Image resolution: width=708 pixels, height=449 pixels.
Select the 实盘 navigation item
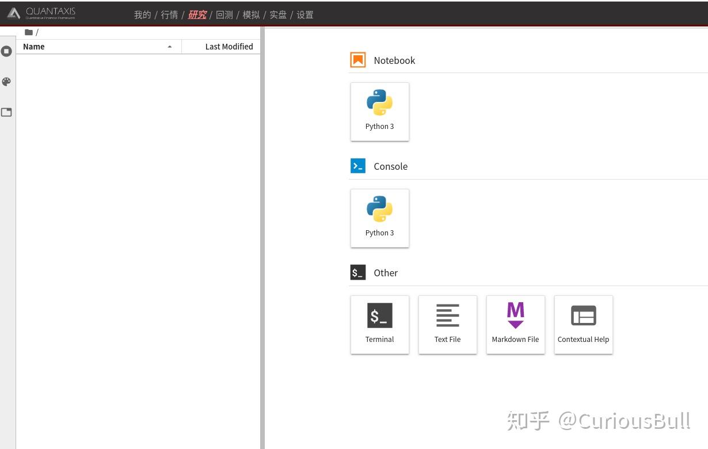coord(278,15)
